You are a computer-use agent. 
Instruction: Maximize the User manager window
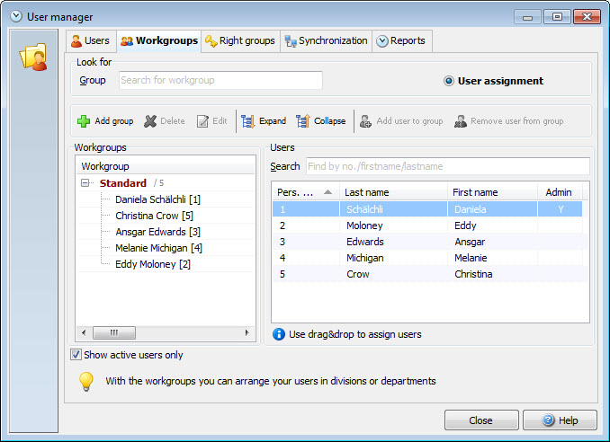557,17
